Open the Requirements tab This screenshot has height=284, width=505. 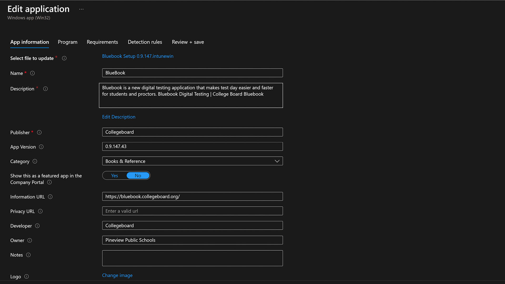click(102, 42)
